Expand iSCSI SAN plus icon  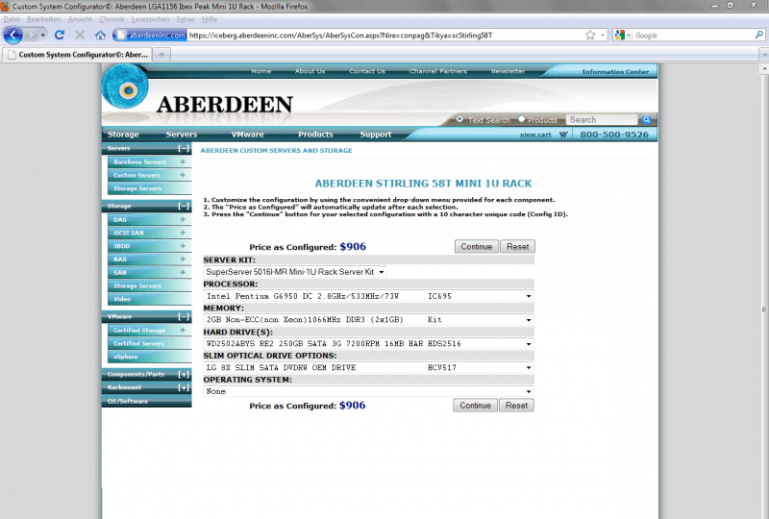click(183, 233)
